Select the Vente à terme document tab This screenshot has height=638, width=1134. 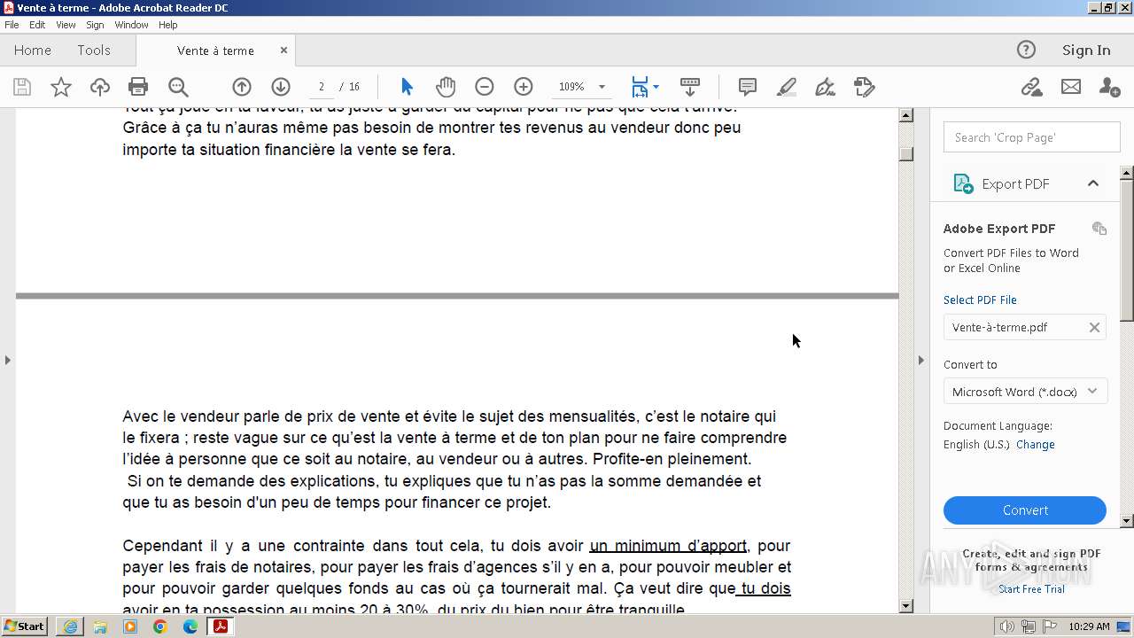[215, 51]
